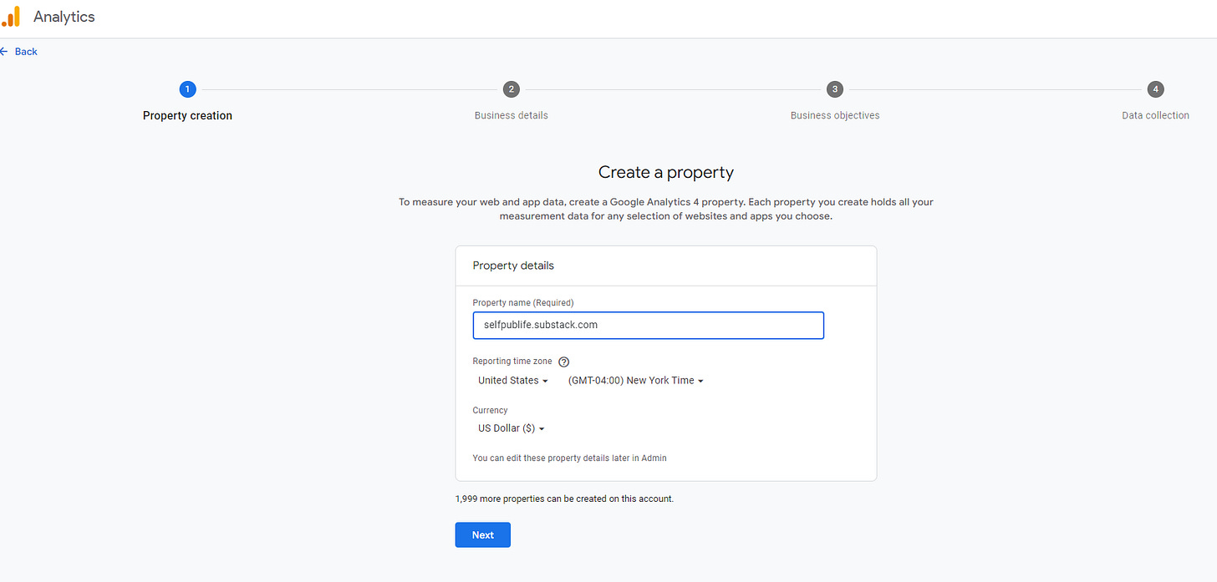Click the Back link
The height and width of the screenshot is (582, 1217).
click(26, 51)
